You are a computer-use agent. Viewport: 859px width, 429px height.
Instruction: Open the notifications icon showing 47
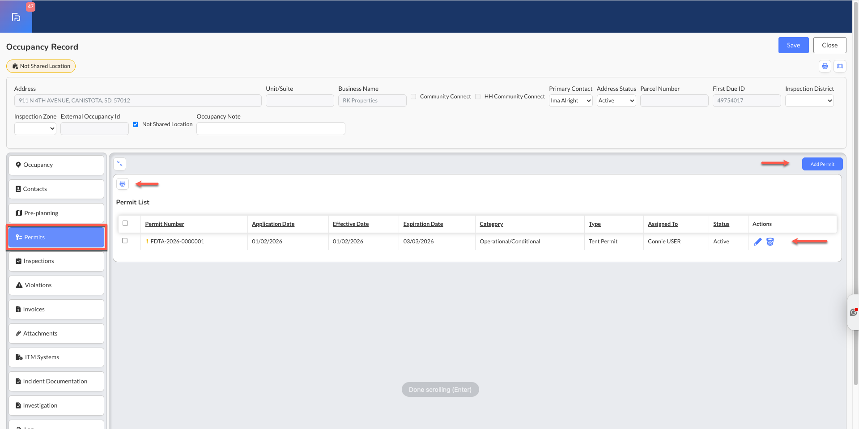(16, 17)
